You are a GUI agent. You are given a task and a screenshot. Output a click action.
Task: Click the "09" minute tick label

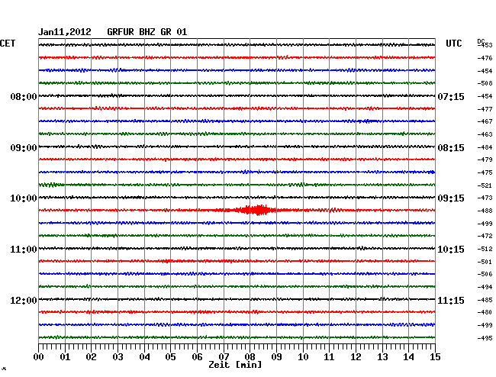pos(276,357)
